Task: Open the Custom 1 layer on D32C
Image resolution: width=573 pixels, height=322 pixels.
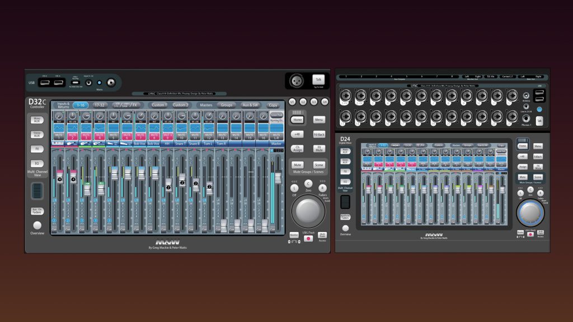Action: coord(158,105)
